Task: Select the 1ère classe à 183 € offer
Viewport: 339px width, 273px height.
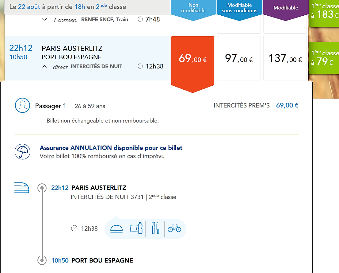Action: point(324,11)
